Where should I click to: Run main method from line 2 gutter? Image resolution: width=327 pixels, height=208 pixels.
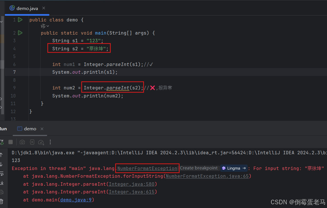pyautogui.click(x=20, y=33)
